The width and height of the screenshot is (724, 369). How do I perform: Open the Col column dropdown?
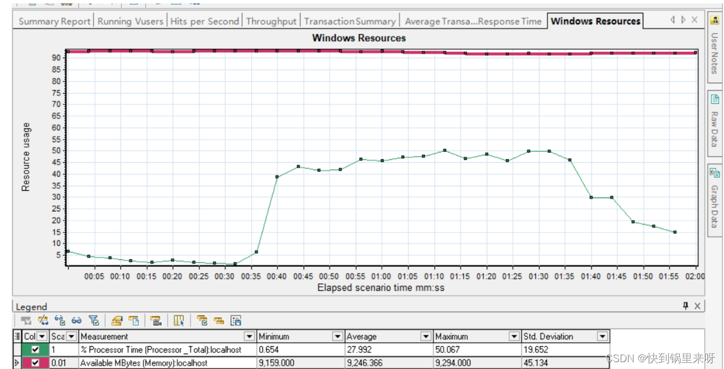[42, 336]
